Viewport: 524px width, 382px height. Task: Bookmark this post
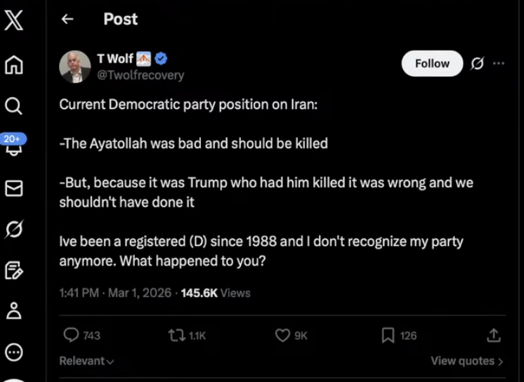coord(388,336)
